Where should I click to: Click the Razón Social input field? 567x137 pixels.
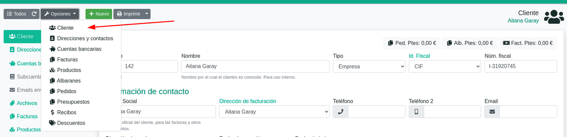click(168, 112)
